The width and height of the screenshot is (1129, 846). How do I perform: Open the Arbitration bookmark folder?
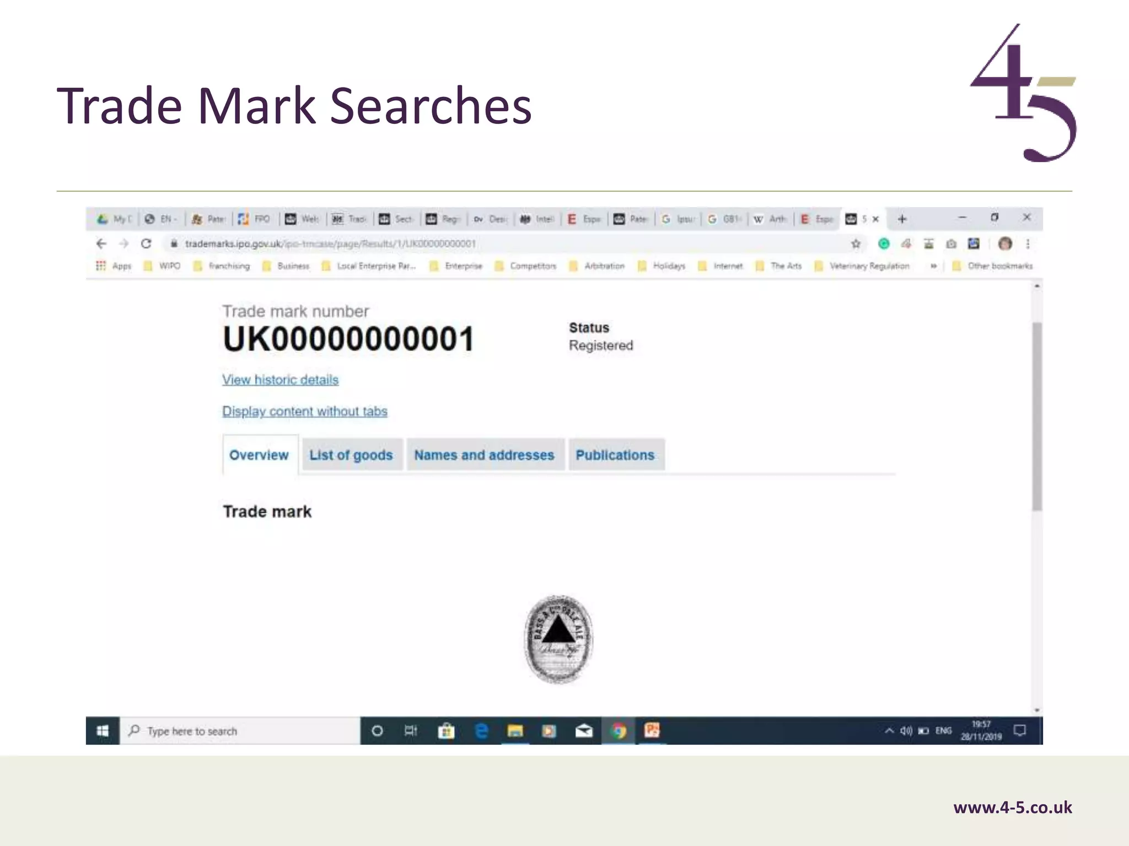coord(596,266)
